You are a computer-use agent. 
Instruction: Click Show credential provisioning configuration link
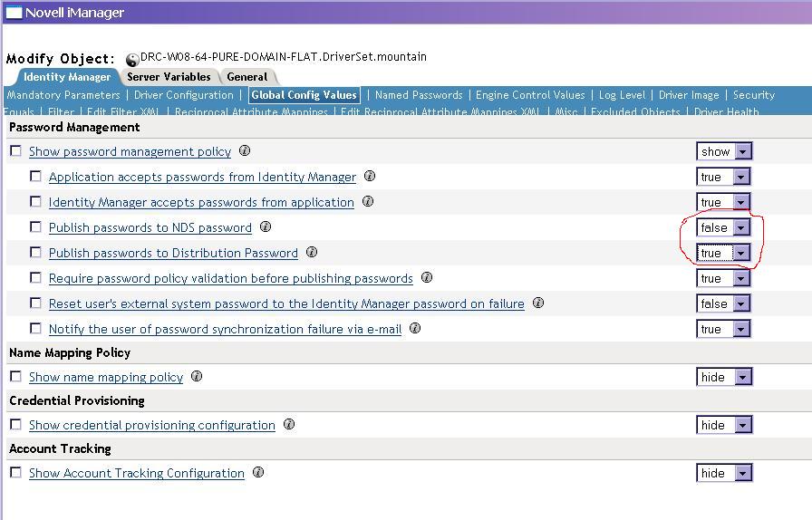(152, 426)
